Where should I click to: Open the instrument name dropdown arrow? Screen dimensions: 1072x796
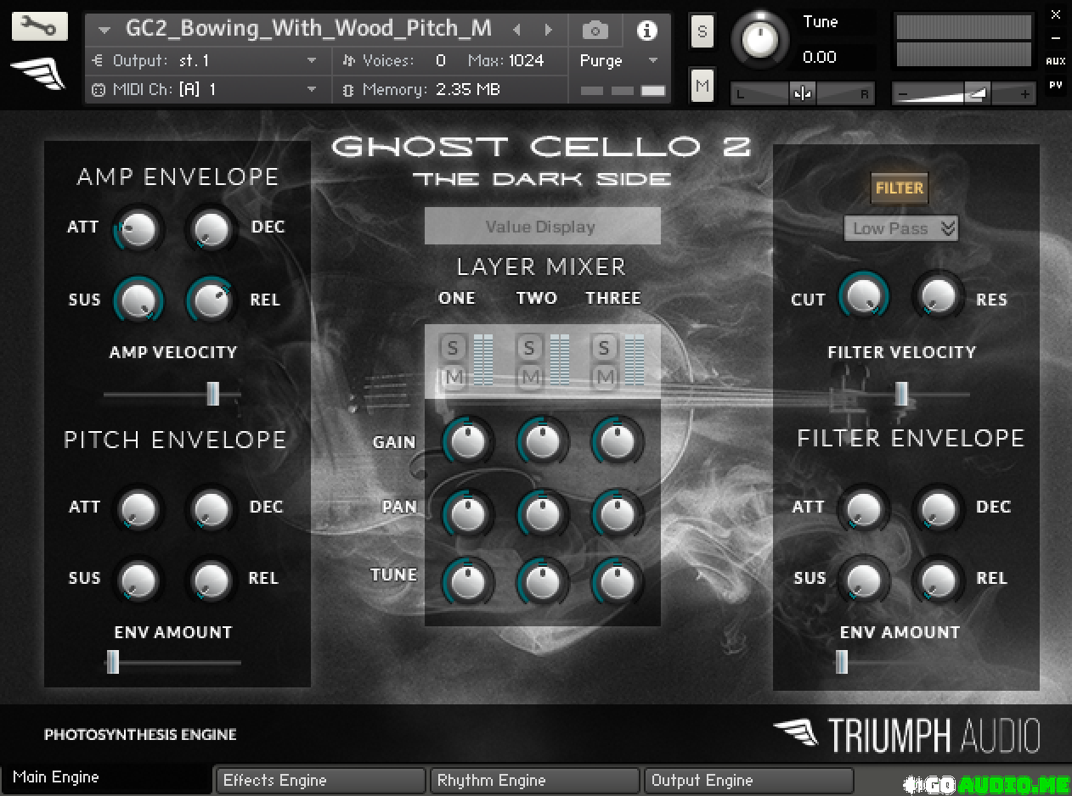[104, 31]
